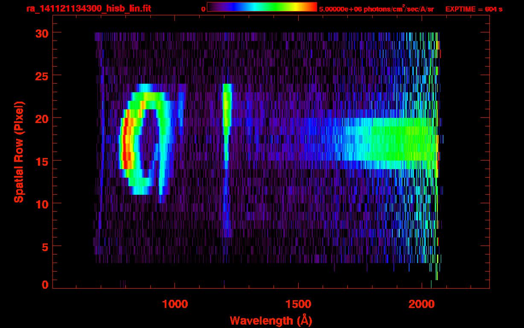Viewport: 524px width, 328px height.
Task: Click the rainbow color scale bar
Action: [x=262, y=7]
